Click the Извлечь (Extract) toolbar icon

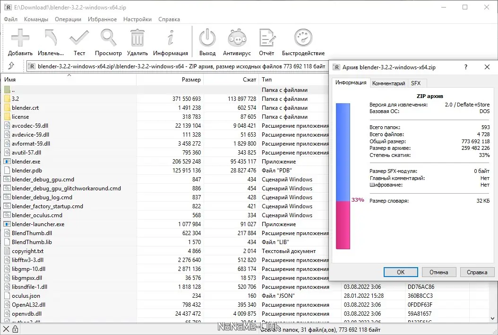click(51, 38)
